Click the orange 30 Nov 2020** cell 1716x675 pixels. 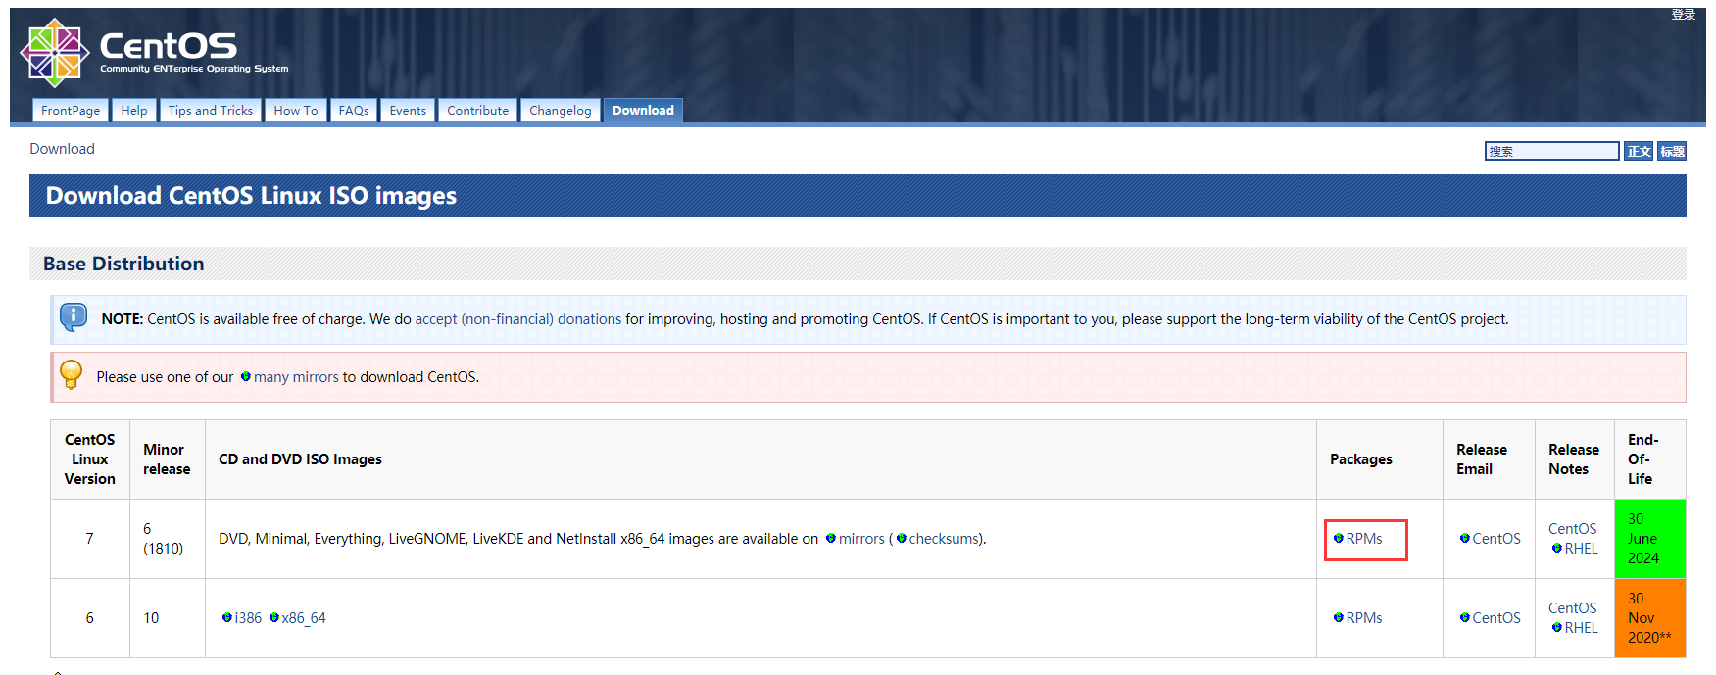tap(1650, 618)
